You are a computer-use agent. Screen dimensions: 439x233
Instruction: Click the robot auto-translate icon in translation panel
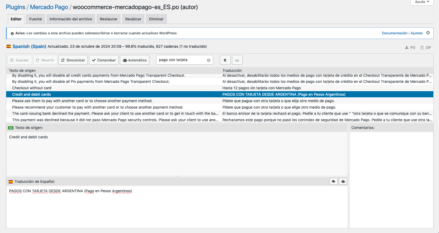point(343,181)
